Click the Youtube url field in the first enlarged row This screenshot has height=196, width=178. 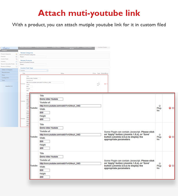70,106
